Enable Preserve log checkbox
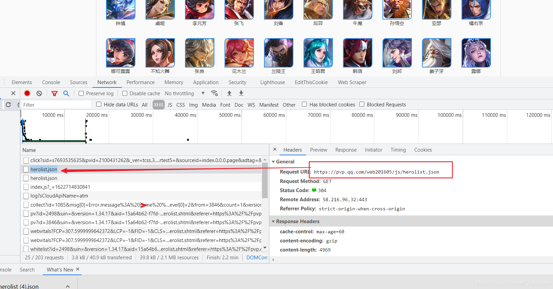Screen dimensions: 553x289 pos(81,94)
